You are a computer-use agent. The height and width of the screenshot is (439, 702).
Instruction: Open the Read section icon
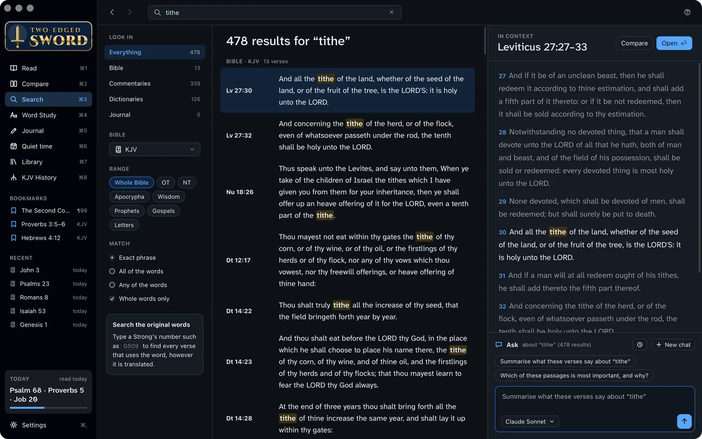tap(14, 68)
